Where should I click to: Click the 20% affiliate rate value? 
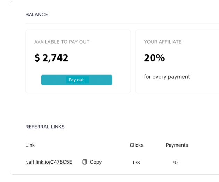point(154,58)
